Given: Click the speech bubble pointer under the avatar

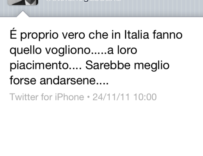Looking at the screenshot, I should (x=23, y=14).
